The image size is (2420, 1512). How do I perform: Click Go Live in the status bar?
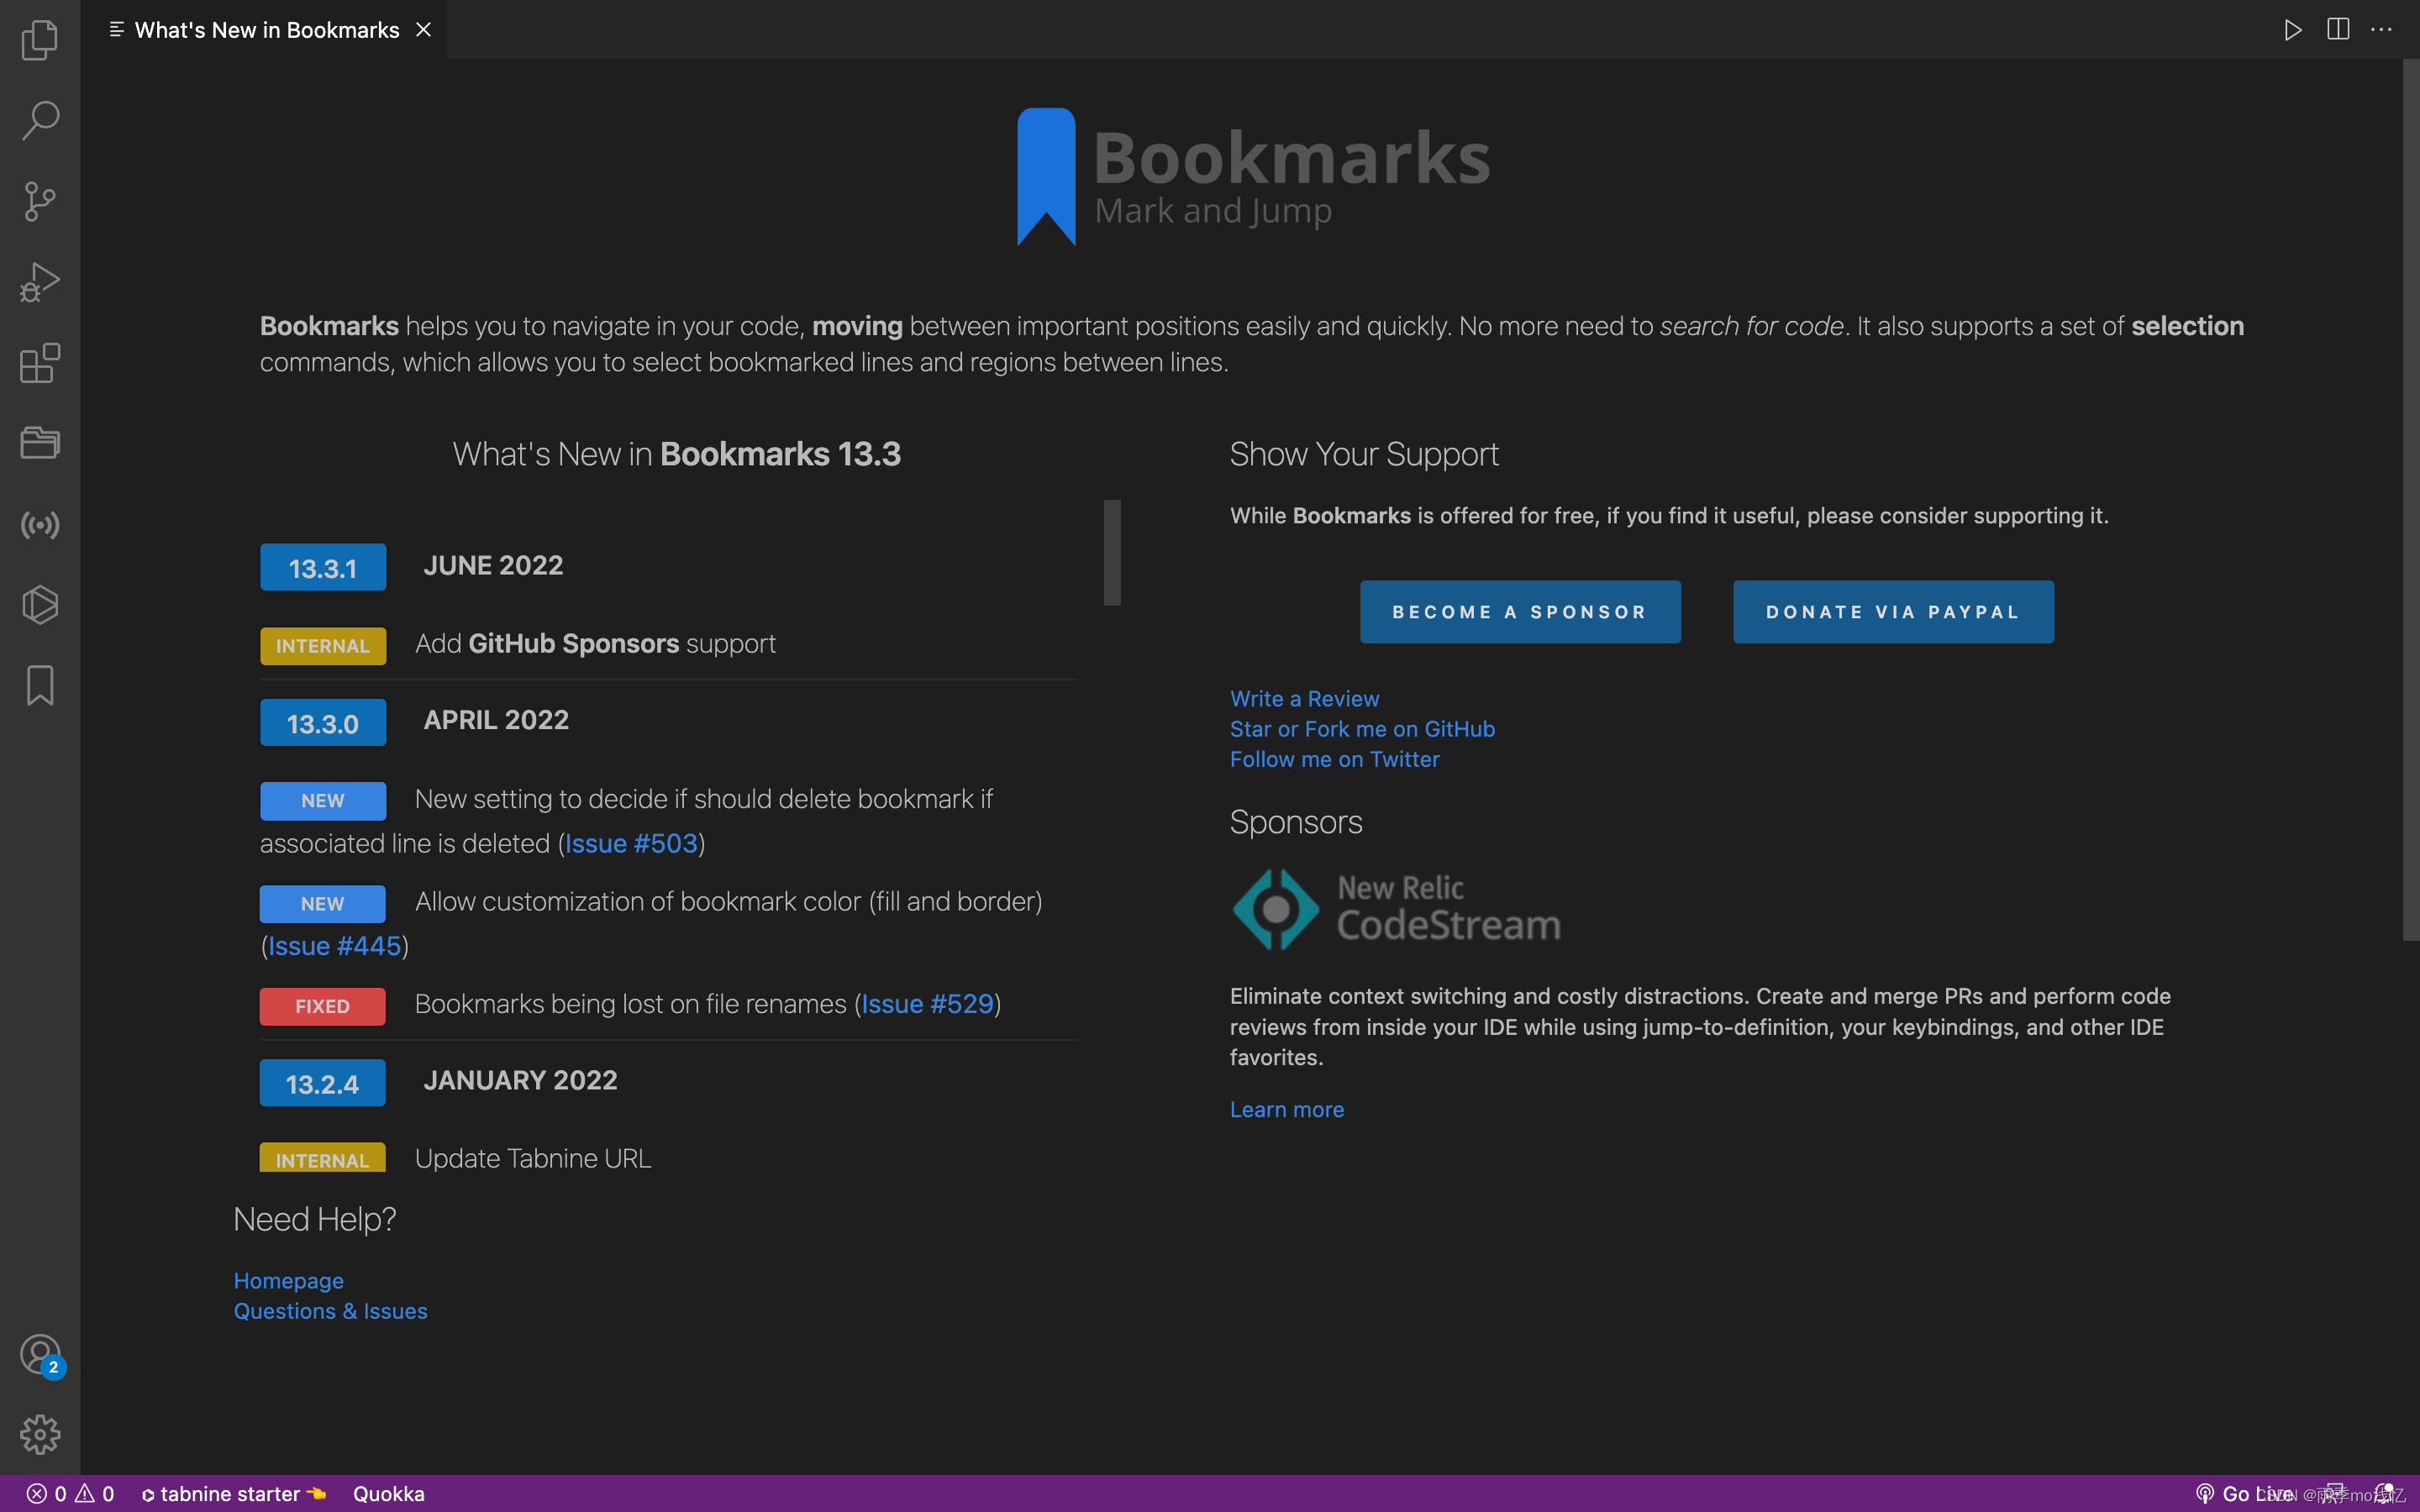(x=2244, y=1493)
